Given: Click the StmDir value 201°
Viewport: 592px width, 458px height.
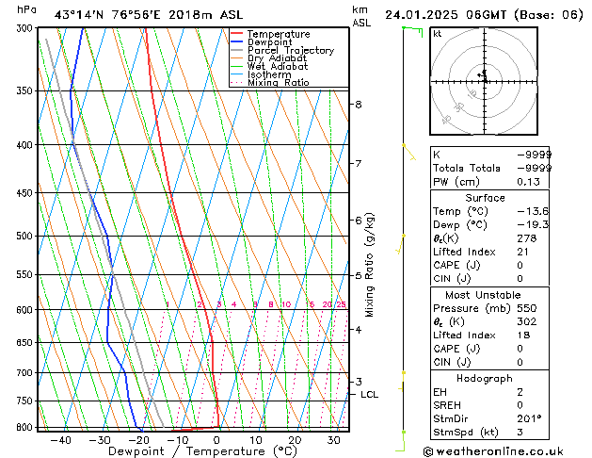Looking at the screenshot, I should [529, 419].
